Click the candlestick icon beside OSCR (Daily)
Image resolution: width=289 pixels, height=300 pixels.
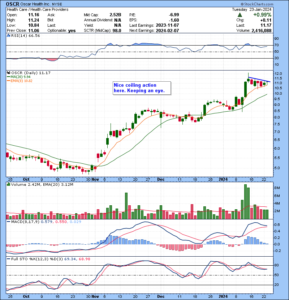tap(9, 73)
